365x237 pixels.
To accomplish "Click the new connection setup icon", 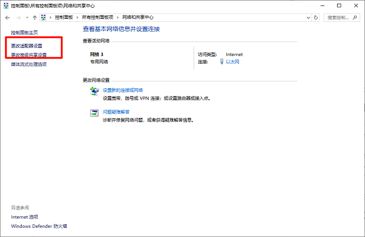I will point(94,91).
